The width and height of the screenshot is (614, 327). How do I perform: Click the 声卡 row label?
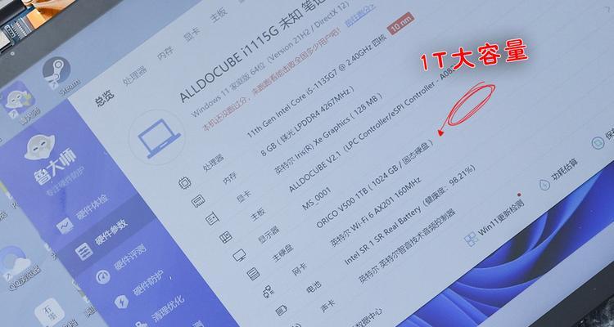tap(327, 306)
